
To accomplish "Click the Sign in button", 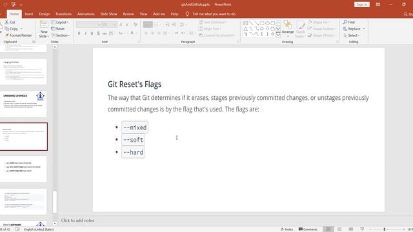I will 361,5.
